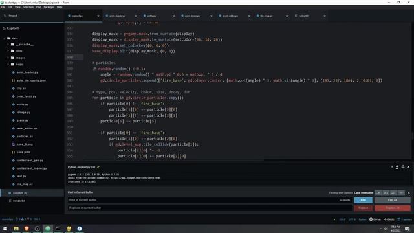Open foliage.py in the project tree
Screen dimensions: 414x233
click(x=23, y=112)
